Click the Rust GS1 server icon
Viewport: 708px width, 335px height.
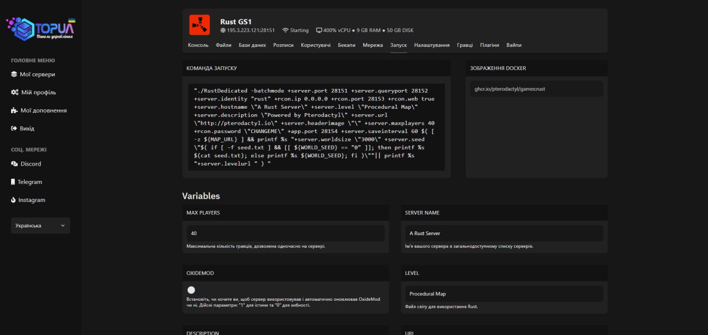click(199, 25)
